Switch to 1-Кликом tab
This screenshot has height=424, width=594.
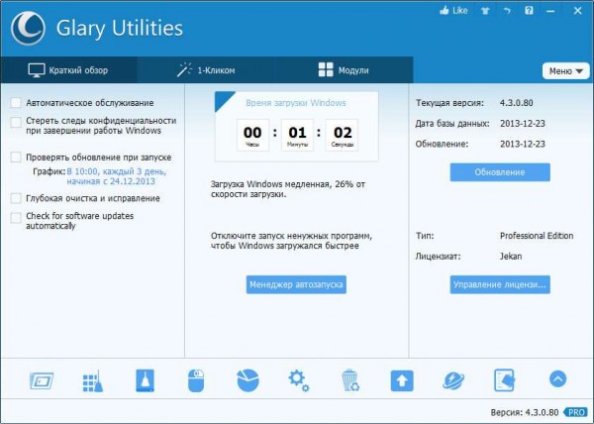click(206, 70)
